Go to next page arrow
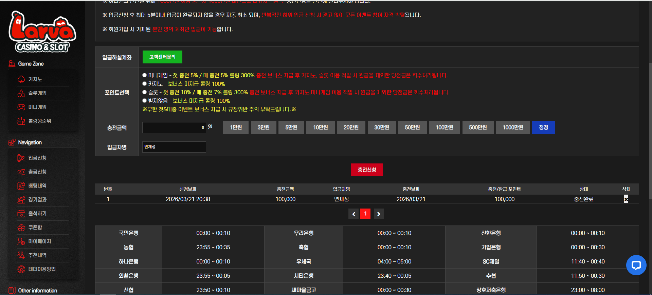Screen dimensions: 652x295 click(379, 214)
